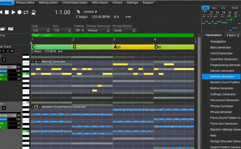241x149 pixels.
Task: Toggle loop playback mode
Action: point(26,12)
